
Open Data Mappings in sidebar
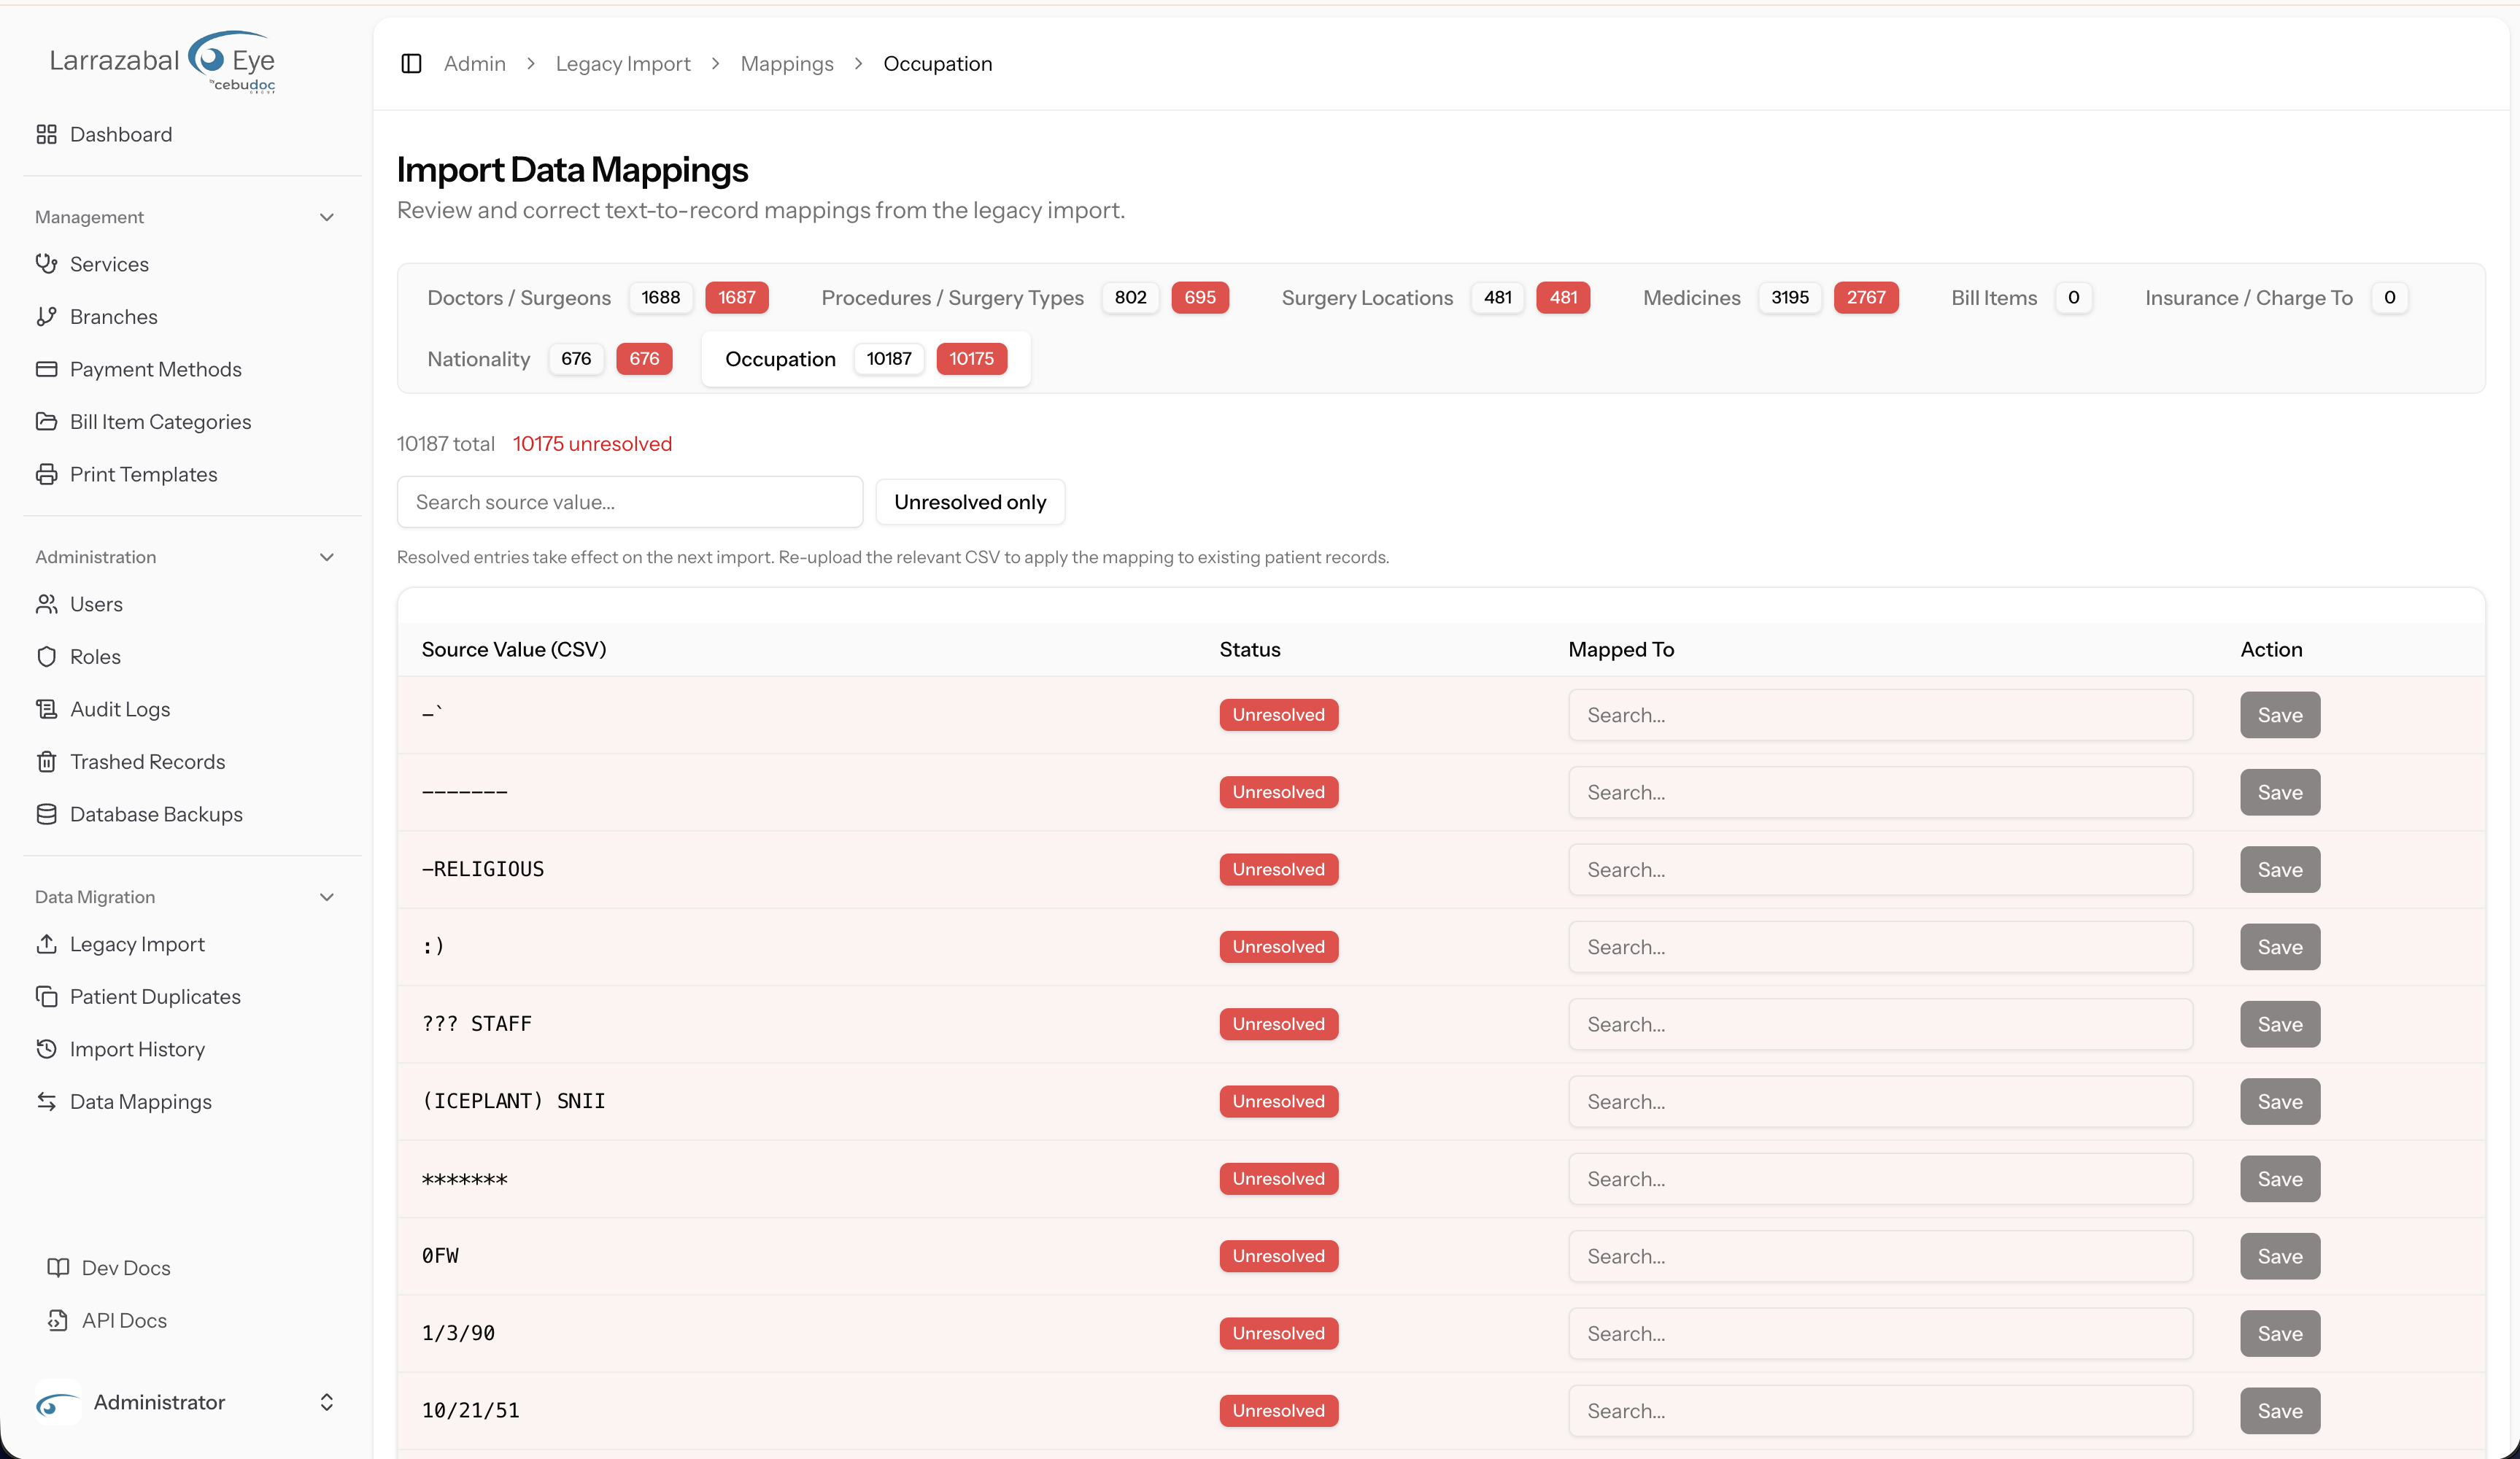(x=140, y=1102)
